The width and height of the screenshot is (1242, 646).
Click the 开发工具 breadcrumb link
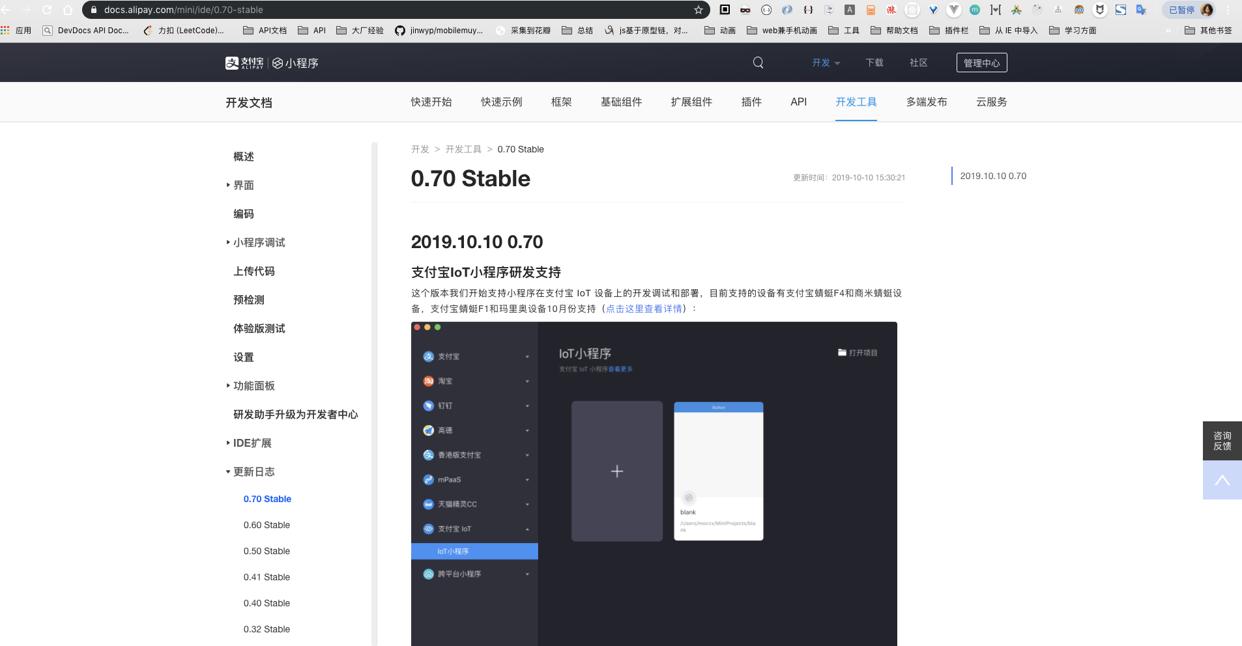pyautogui.click(x=463, y=149)
